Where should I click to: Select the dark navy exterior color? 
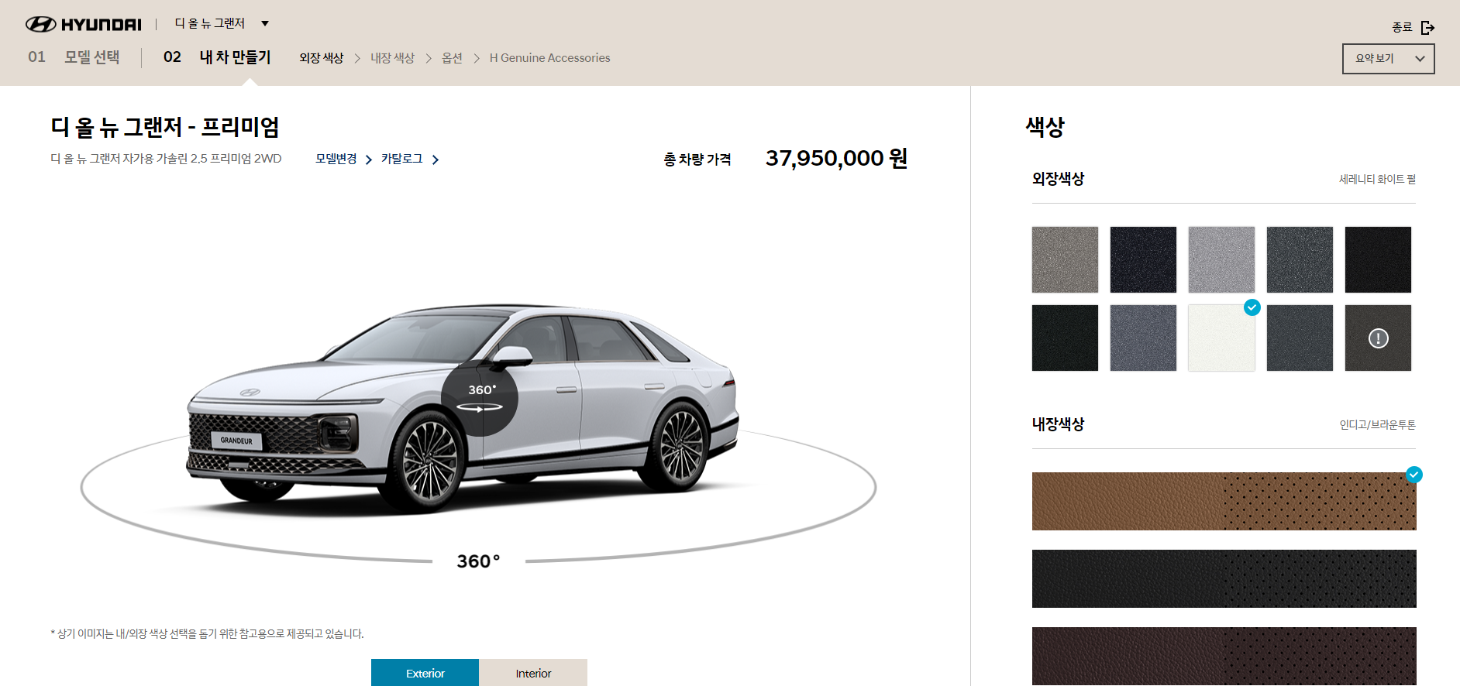(x=1143, y=259)
